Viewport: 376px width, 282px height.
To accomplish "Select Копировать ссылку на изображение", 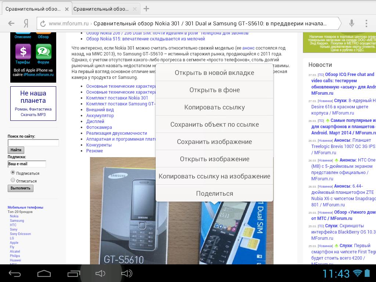I will (x=214, y=176).
